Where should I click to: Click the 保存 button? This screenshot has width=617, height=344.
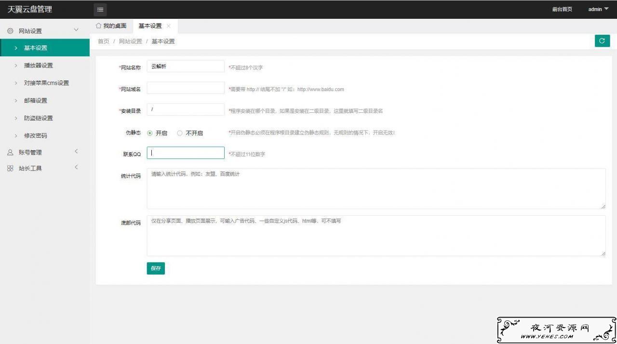tap(156, 268)
